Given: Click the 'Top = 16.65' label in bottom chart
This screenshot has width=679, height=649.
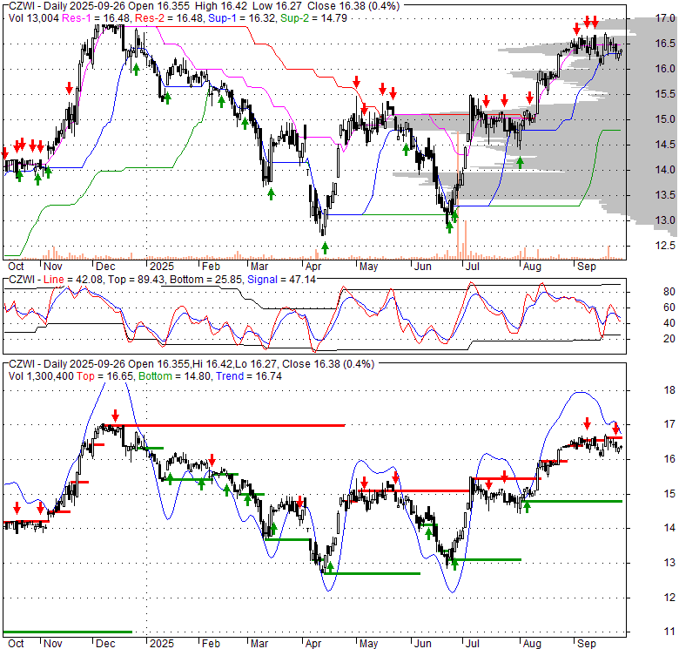Looking at the screenshot, I should (104, 376).
